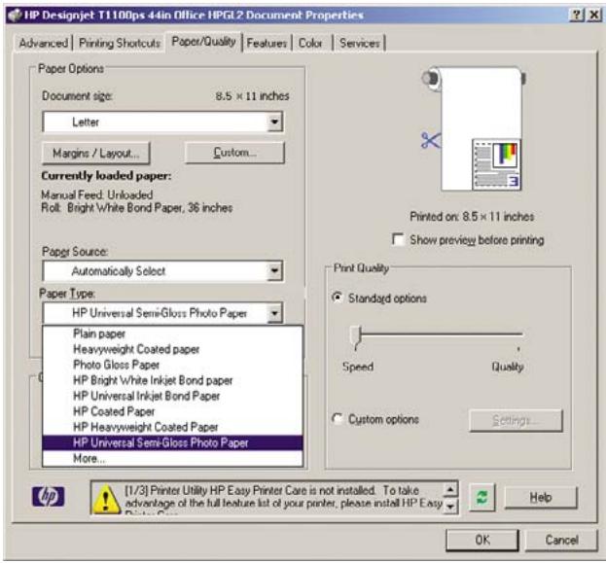The width and height of the screenshot is (606, 563).
Task: Click the Custom... paper size button
Action: (x=235, y=153)
